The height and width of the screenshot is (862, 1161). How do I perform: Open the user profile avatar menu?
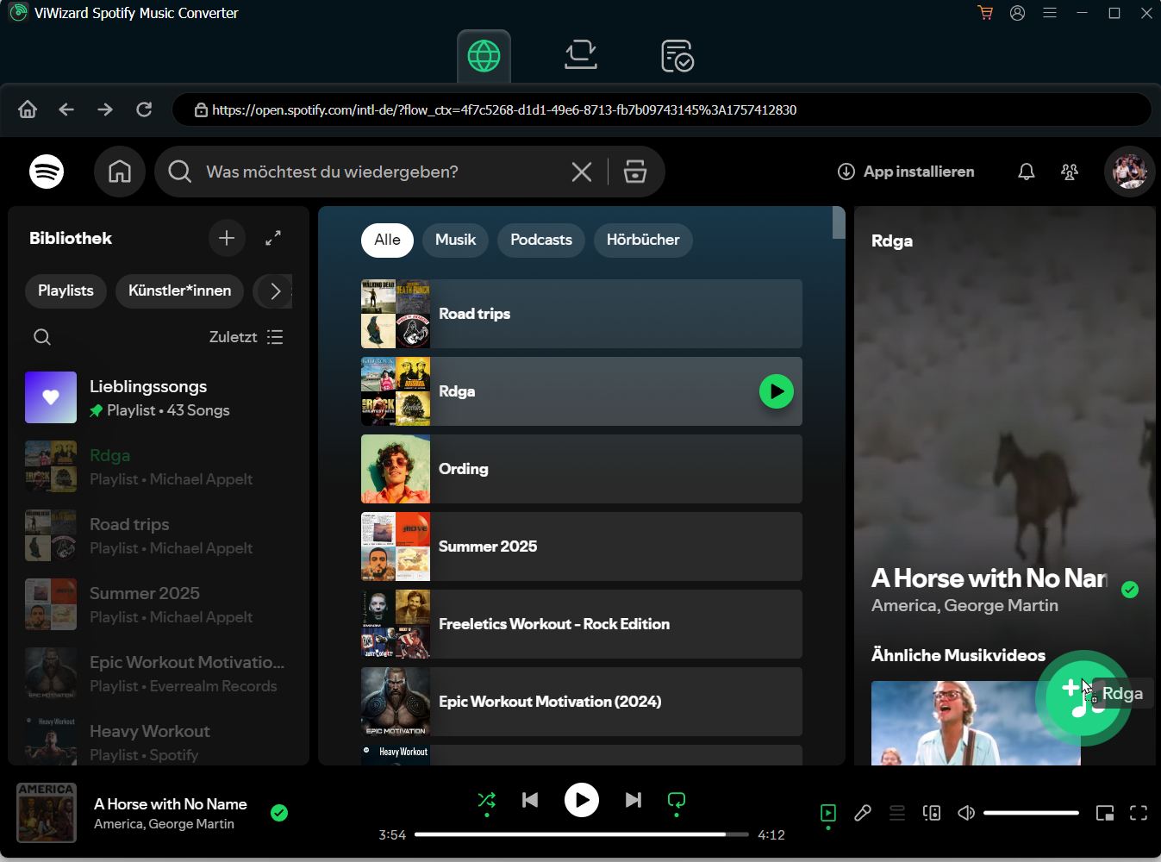click(x=1130, y=172)
